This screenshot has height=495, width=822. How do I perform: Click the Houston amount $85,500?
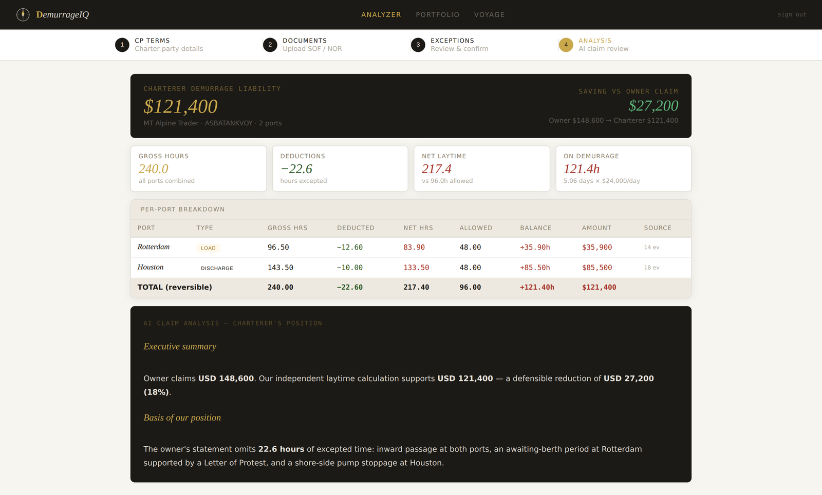pos(597,268)
